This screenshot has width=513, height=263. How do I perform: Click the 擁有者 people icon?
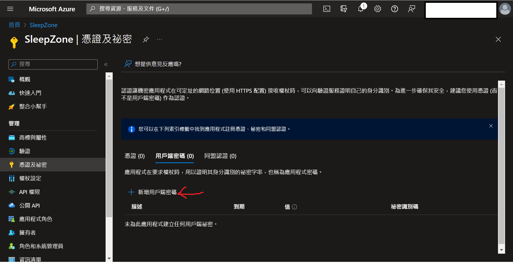tap(12, 233)
